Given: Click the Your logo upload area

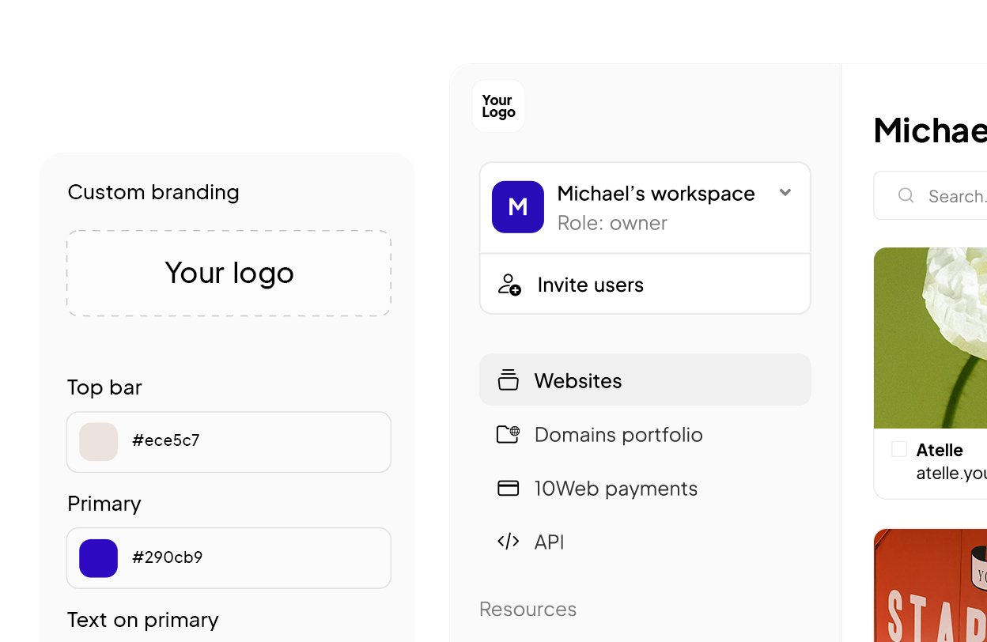Looking at the screenshot, I should pyautogui.click(x=229, y=274).
